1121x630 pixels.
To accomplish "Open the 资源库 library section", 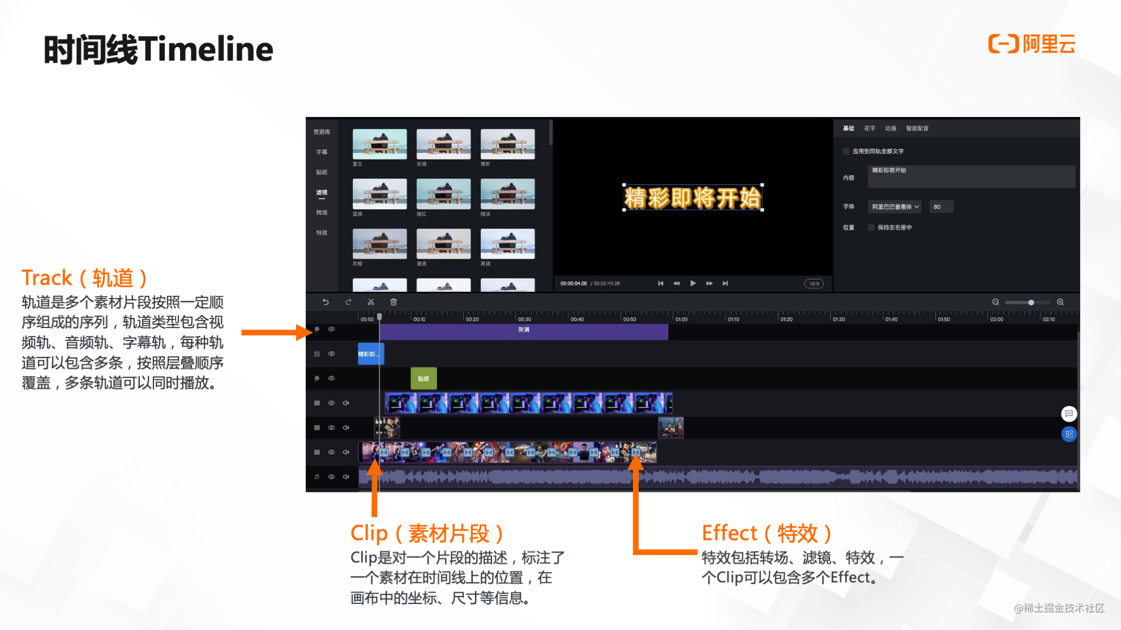I will (x=322, y=132).
